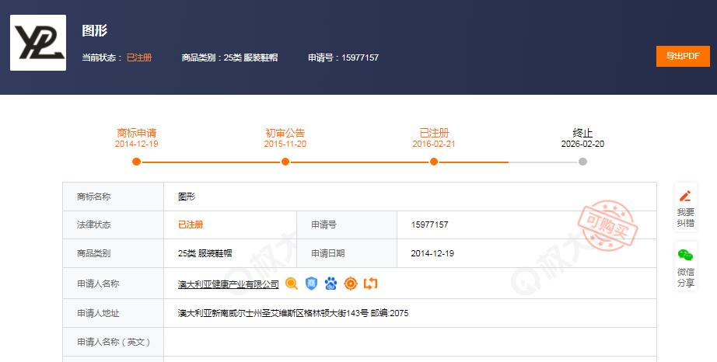Click the 申请人名称（英文） label cell
Viewport: 717px width, 362px height.
click(113, 342)
